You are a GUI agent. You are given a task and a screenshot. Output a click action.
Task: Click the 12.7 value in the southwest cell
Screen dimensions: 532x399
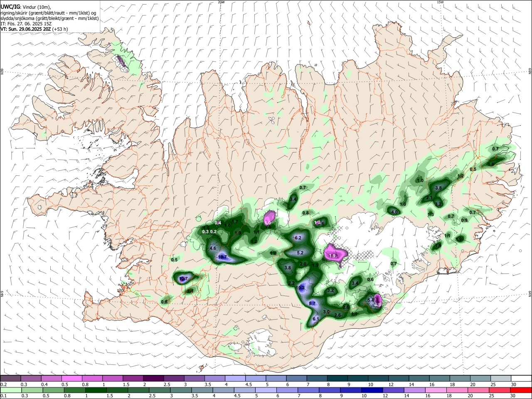click(183, 278)
